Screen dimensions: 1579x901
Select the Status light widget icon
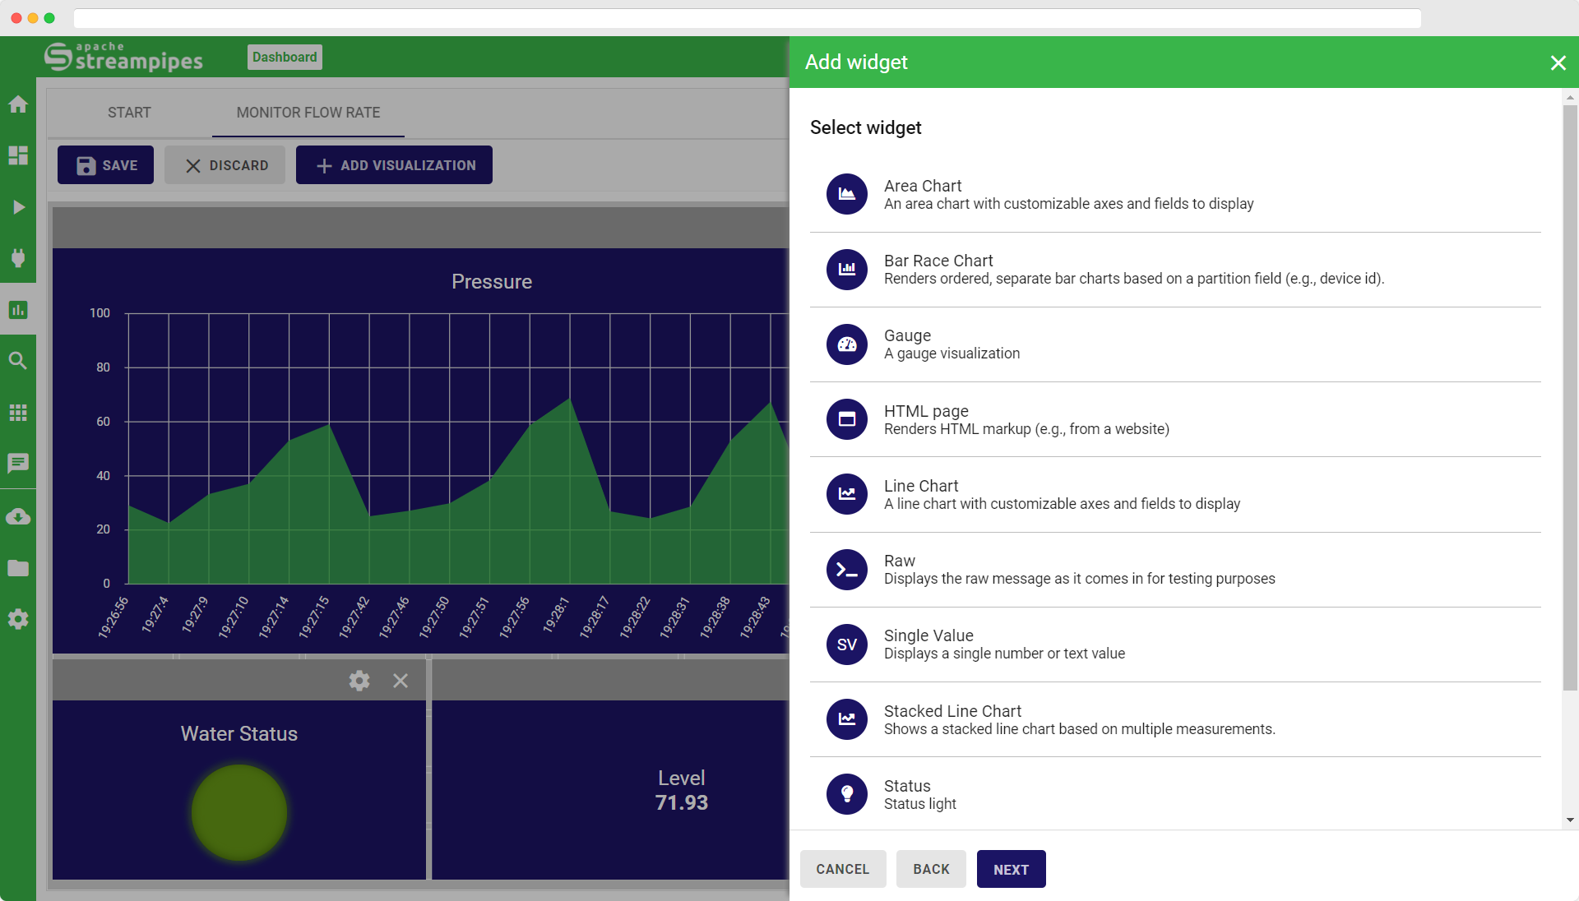pyautogui.click(x=846, y=794)
